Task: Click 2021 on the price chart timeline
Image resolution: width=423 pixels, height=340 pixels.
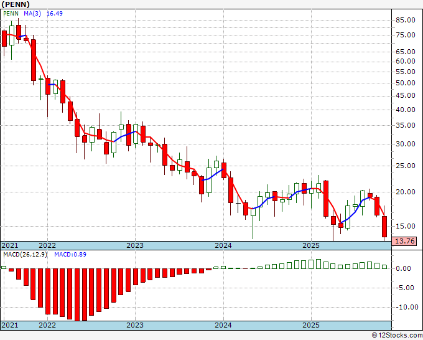Action: [x=10, y=245]
